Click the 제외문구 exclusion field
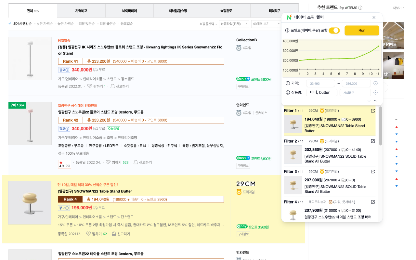 tap(355, 93)
